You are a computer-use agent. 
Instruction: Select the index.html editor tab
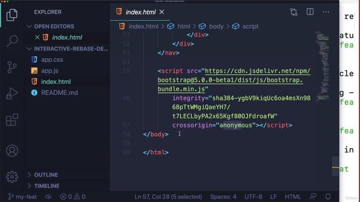point(140,12)
